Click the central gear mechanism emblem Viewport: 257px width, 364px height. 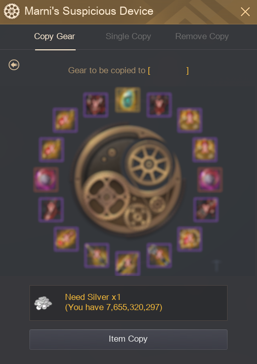[x=127, y=180]
